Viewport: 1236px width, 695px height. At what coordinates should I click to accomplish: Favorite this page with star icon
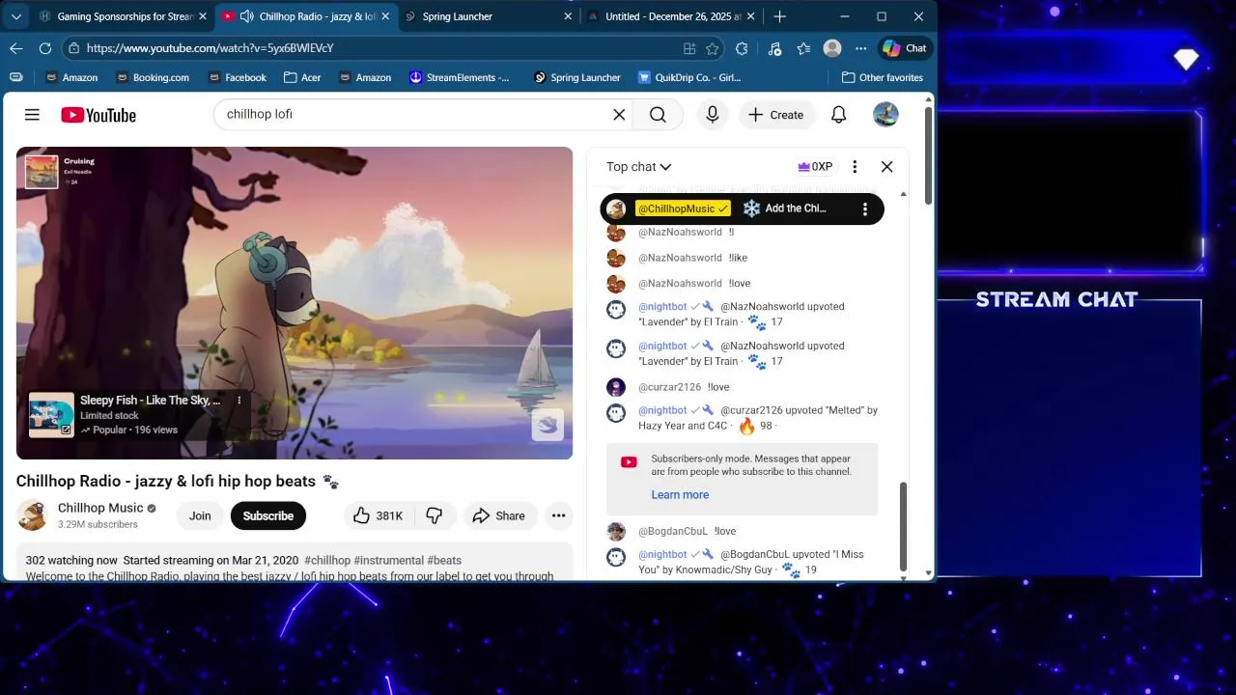[713, 48]
